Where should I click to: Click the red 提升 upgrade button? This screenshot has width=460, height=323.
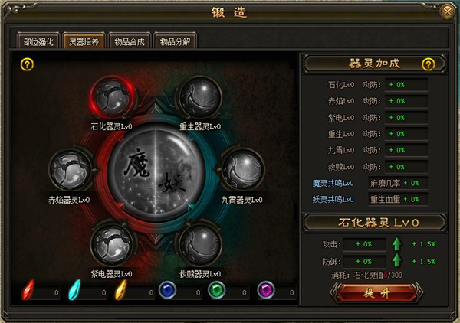pos(376,292)
